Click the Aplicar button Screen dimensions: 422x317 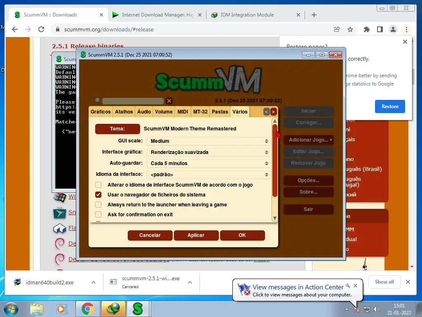196,235
